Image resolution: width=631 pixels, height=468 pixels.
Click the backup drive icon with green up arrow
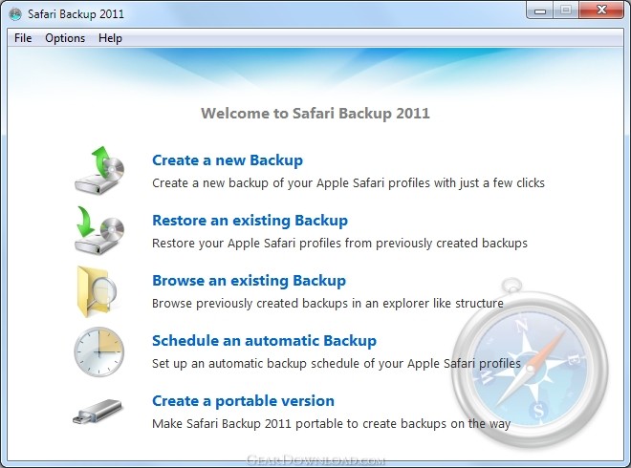pyautogui.click(x=99, y=170)
